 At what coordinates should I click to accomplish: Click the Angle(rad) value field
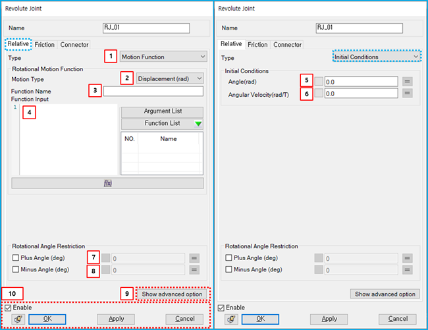[x=361, y=82]
